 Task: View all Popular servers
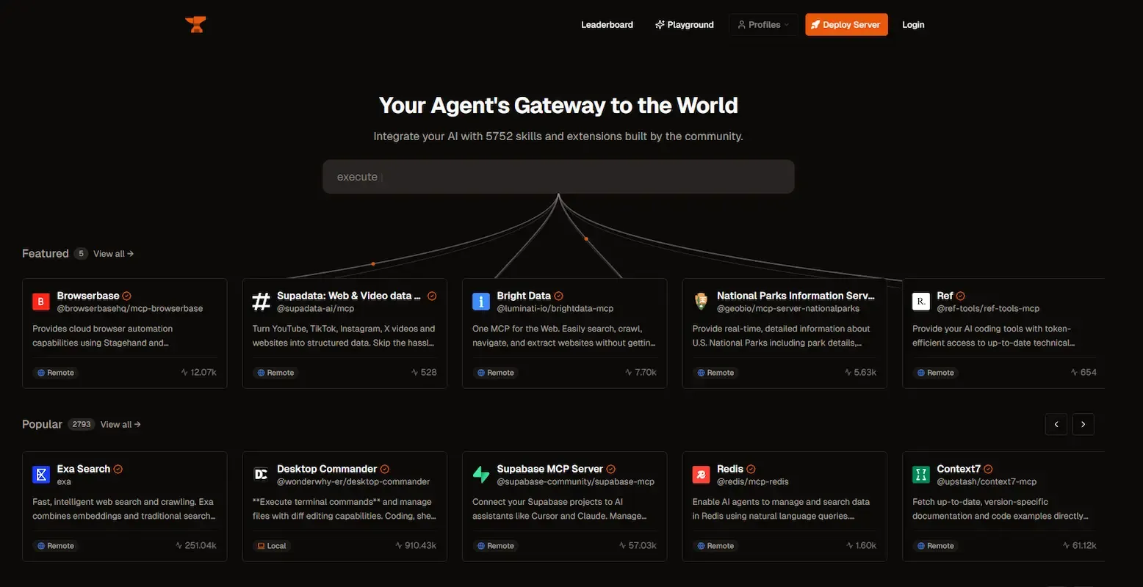point(120,424)
